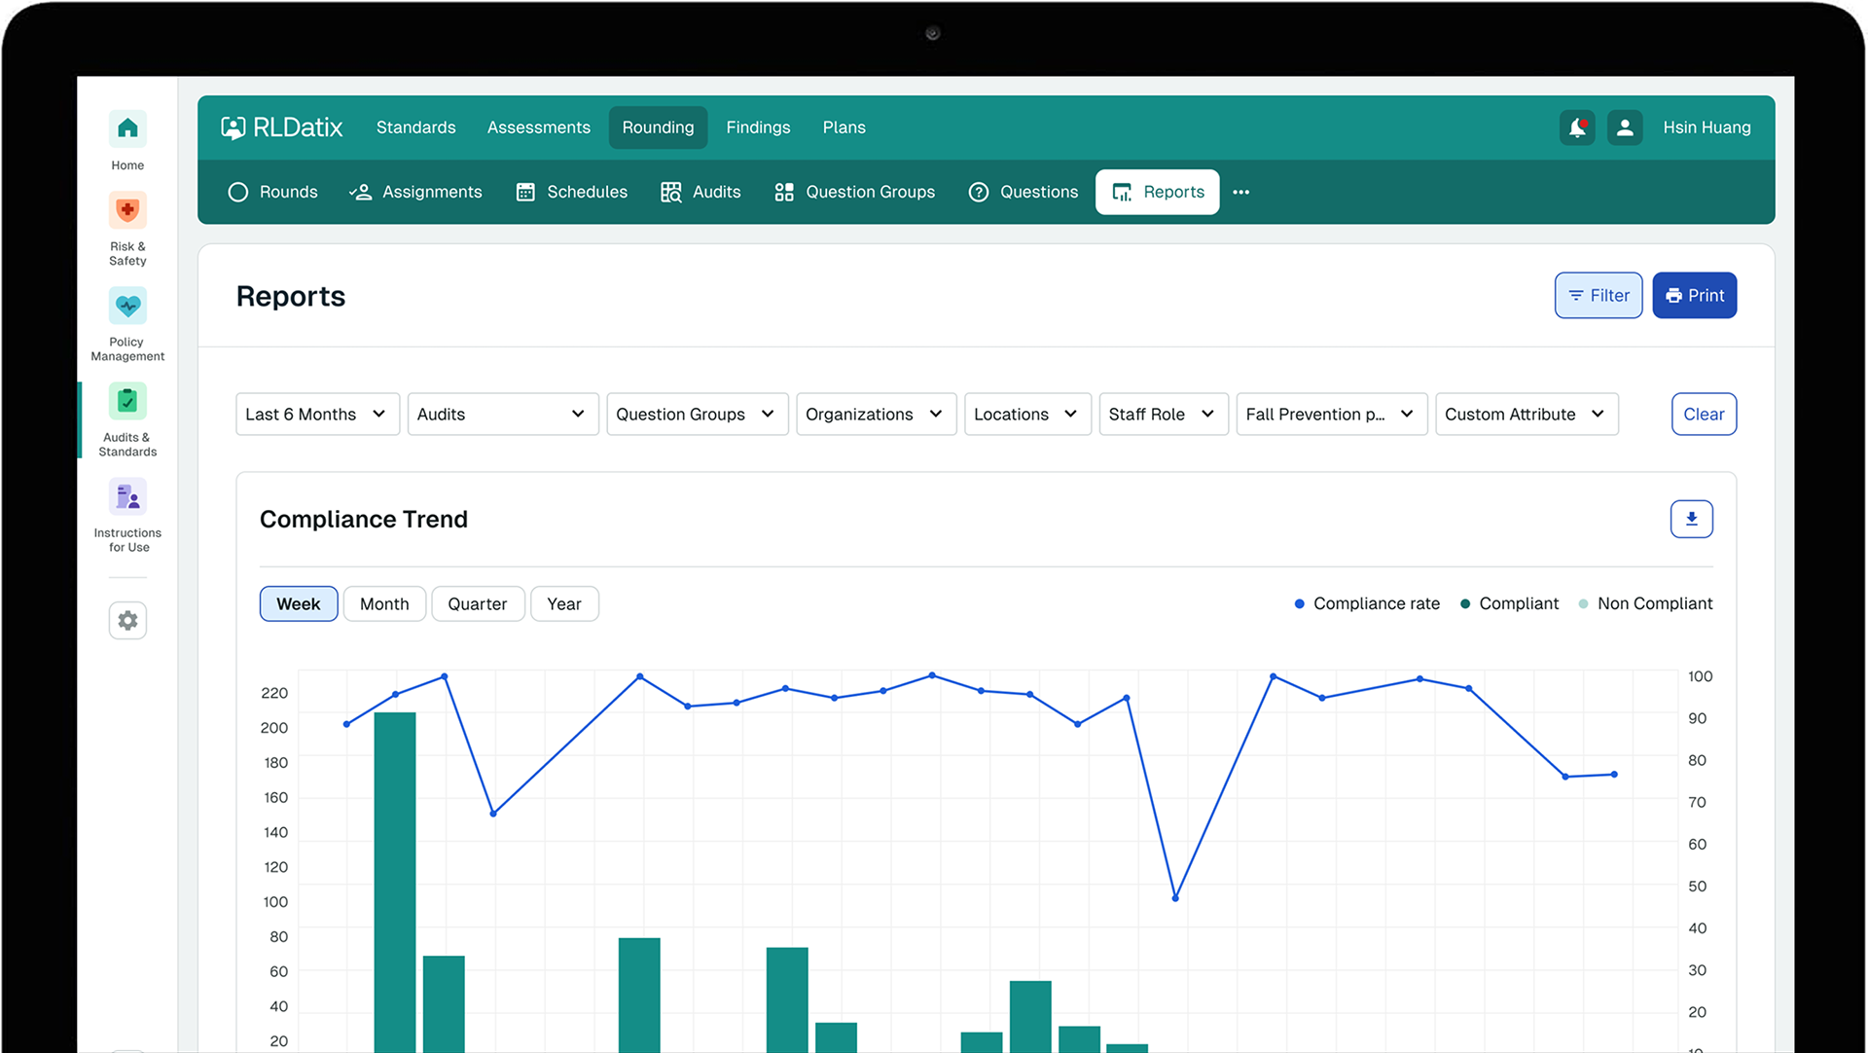Open the Organizations dropdown

pos(877,414)
